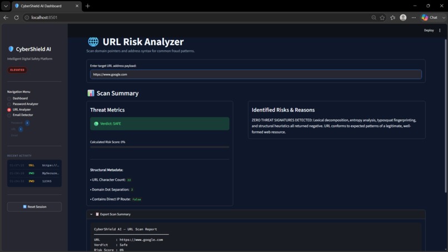Open the Chat dropdown arrow at toolbar edge

pyautogui.click(x=444, y=17)
